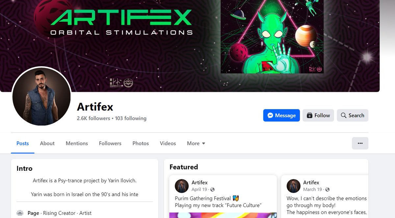
Task: Open the three-dots page options menu
Action: 360,143
